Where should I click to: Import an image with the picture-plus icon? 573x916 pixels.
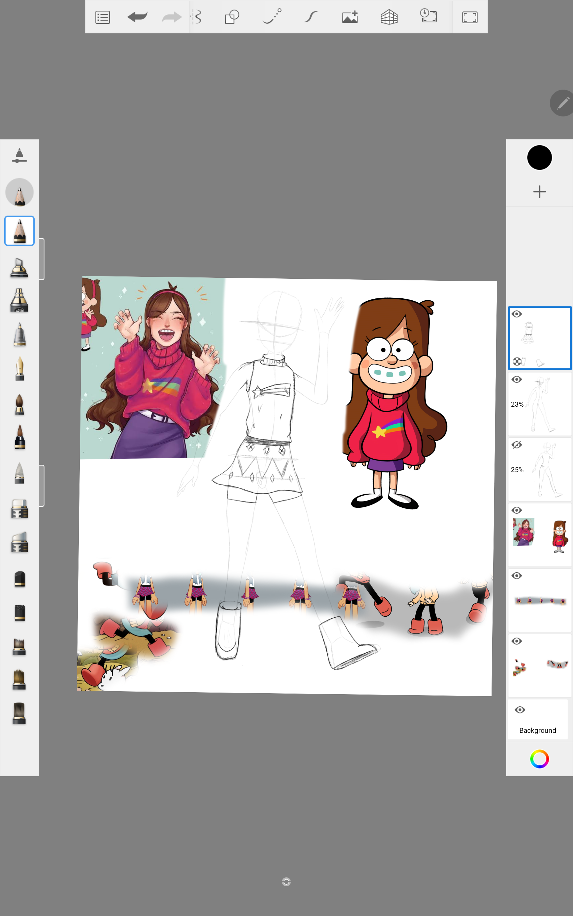point(350,17)
